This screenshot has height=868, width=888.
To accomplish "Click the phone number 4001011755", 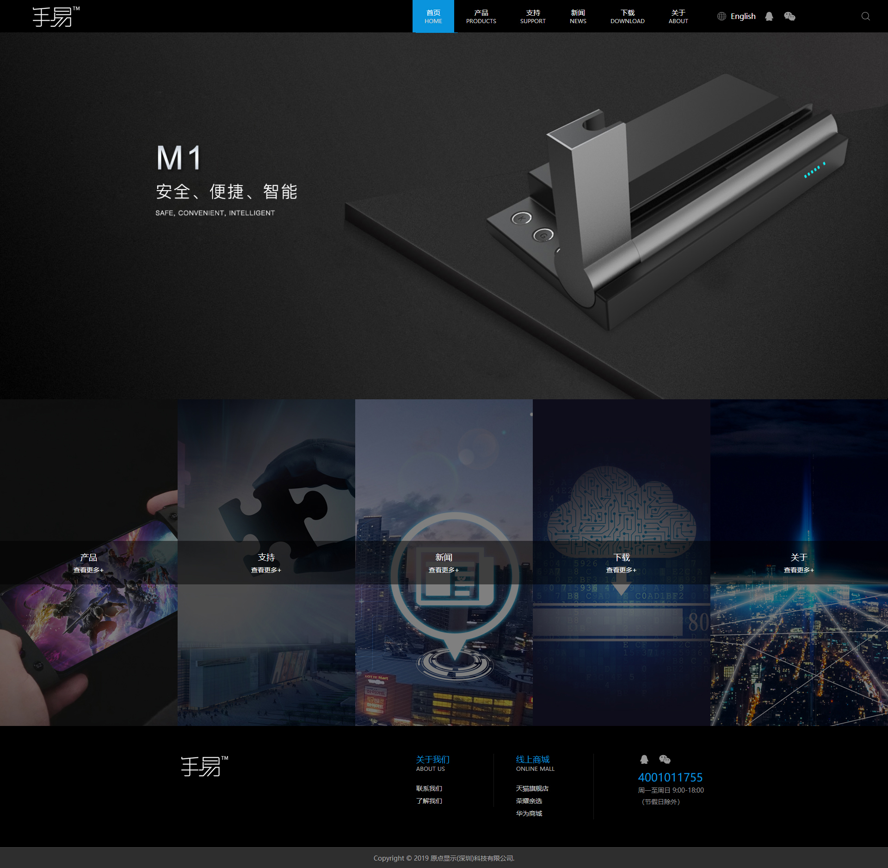I will point(670,777).
